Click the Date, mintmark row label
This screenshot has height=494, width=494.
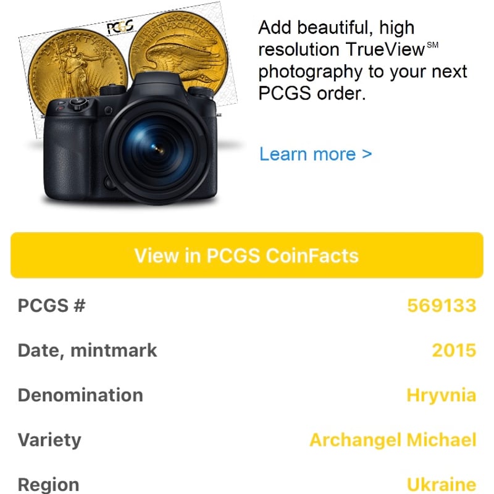point(87,350)
